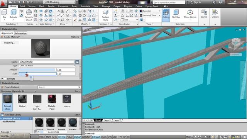This screenshot has width=247, height=139.
Task: Click the search magnifier in Materials Browser
Action: (x=79, y=87)
